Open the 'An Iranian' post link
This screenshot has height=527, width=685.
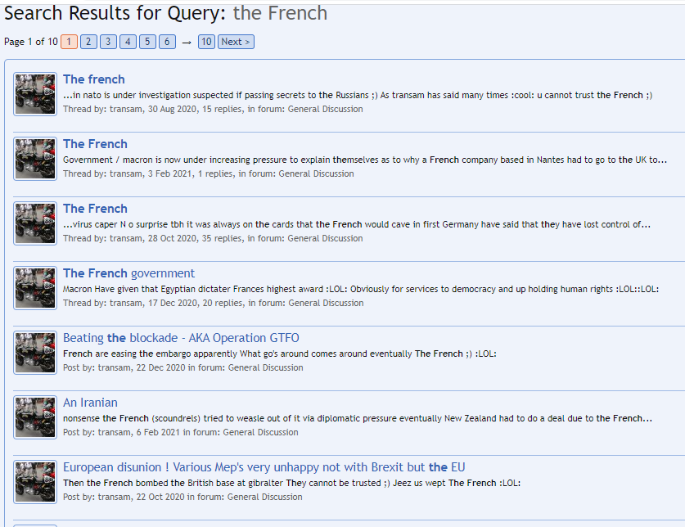tap(90, 403)
